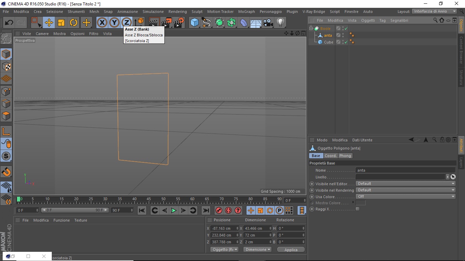
Task: Select Polygons mode cube icon
Action: pos(6,116)
